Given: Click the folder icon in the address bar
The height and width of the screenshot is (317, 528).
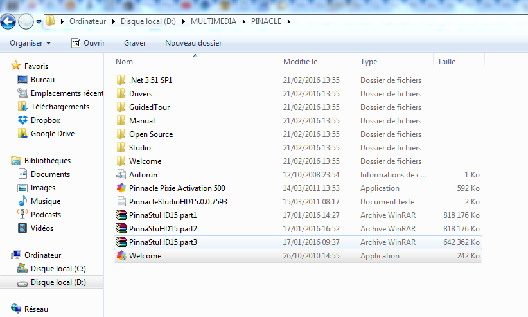Looking at the screenshot, I should 51,21.
